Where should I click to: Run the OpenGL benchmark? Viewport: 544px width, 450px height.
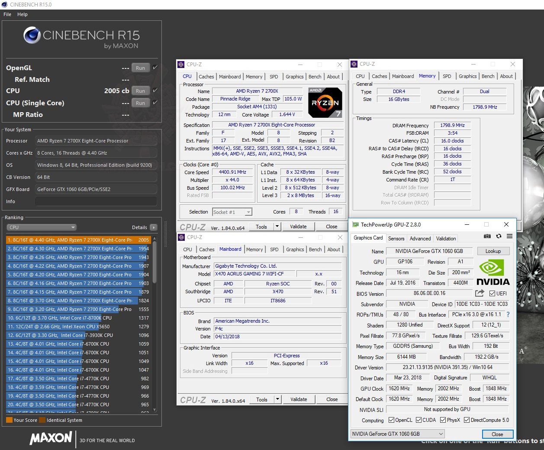click(x=141, y=68)
